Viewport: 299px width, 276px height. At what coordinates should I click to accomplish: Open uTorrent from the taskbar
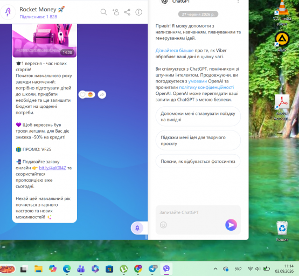pyautogui.click(x=123, y=269)
